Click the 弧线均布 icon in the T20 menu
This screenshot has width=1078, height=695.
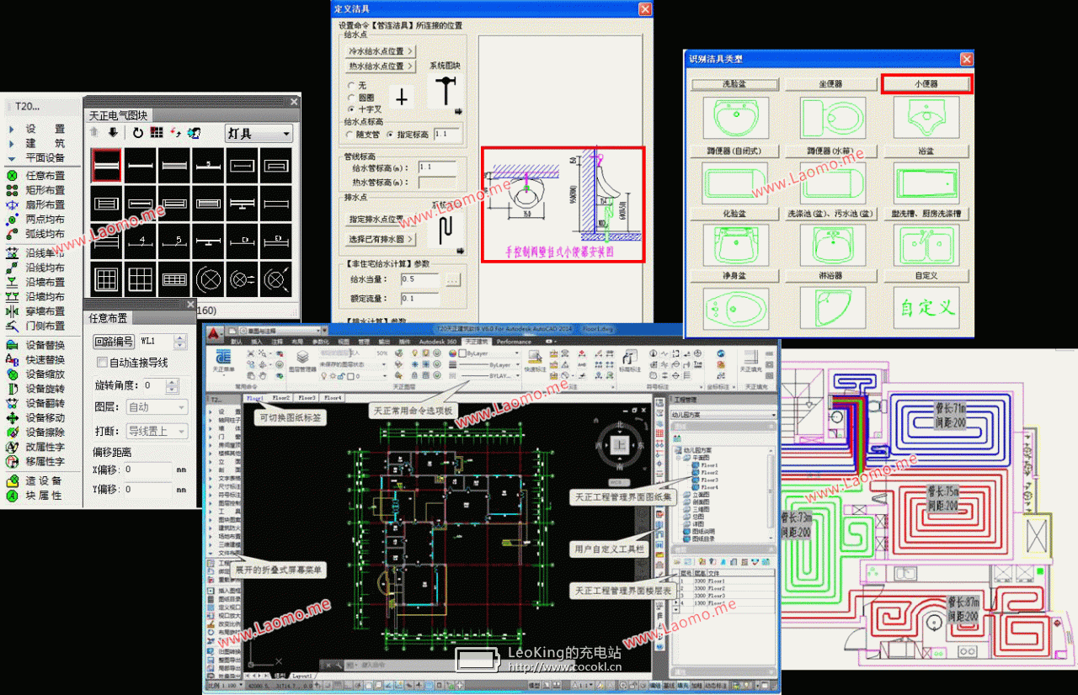tap(12, 233)
